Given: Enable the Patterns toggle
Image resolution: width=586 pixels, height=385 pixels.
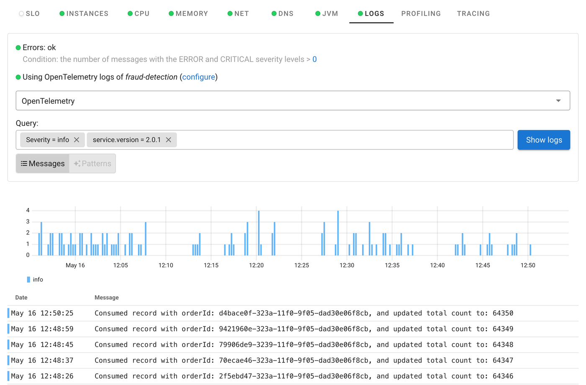Looking at the screenshot, I should [92, 163].
